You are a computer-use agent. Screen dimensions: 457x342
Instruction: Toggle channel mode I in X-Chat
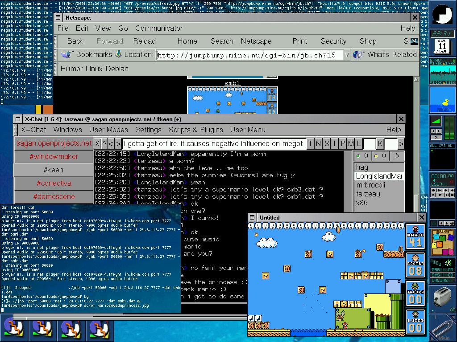334,144
